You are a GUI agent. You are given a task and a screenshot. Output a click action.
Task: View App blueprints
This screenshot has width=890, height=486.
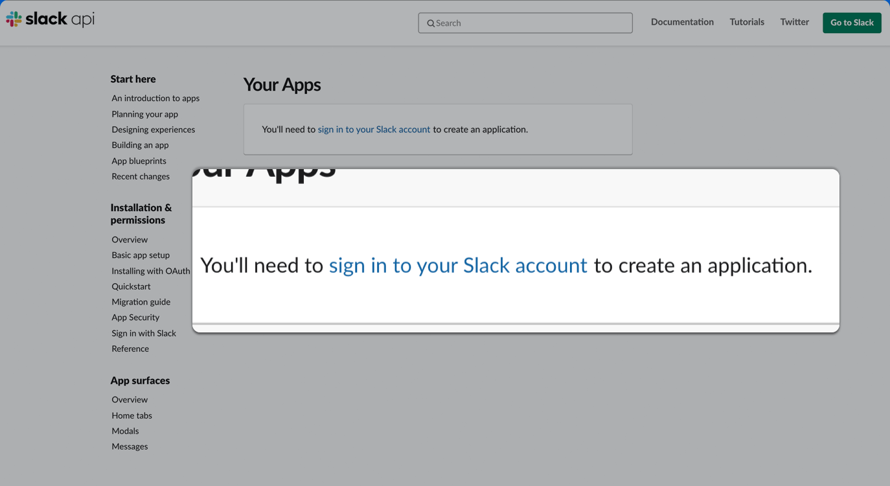(x=139, y=161)
